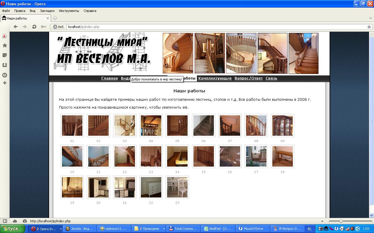Open the Файл menu
The image size is (374, 233).
(6, 11)
